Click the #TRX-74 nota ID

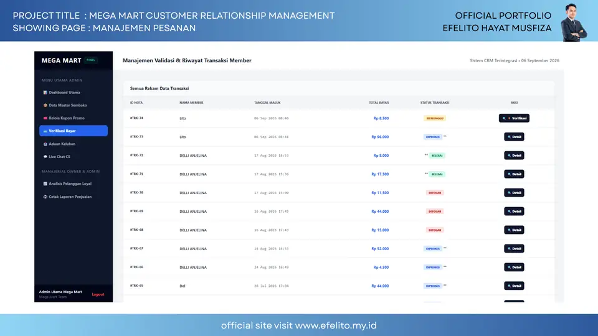(x=136, y=118)
